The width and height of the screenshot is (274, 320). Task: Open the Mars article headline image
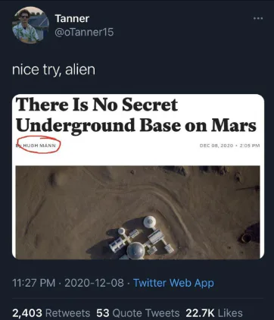coord(138,177)
